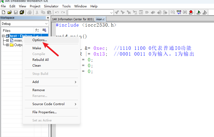Choose Rebuild All from the context menu
Screen dimensions: 214x137
(51, 60)
